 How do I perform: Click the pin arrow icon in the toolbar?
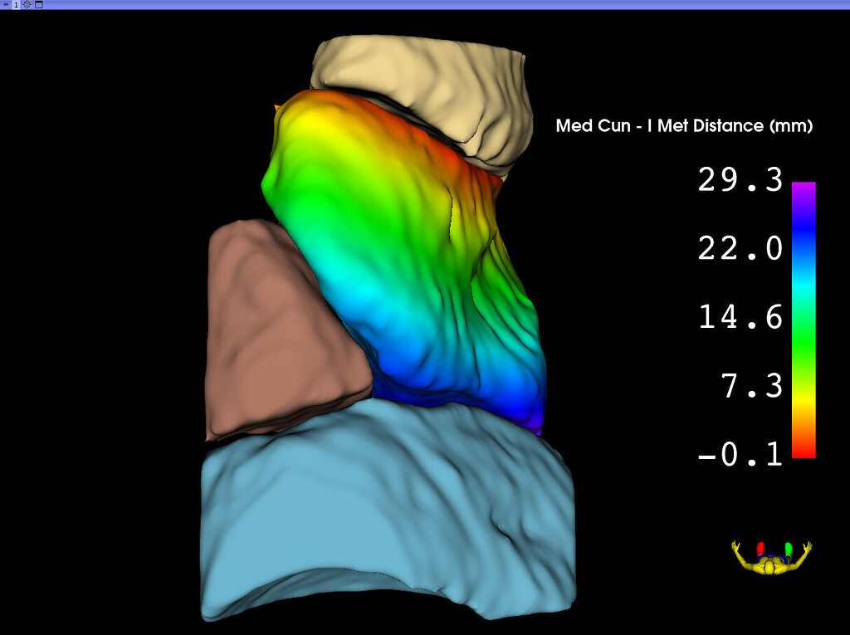coord(6,4)
